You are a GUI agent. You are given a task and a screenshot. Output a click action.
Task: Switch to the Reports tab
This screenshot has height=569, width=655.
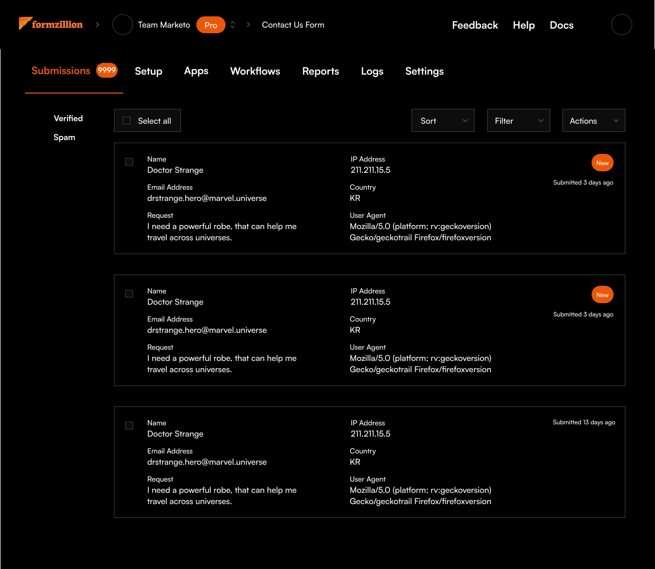click(x=321, y=71)
